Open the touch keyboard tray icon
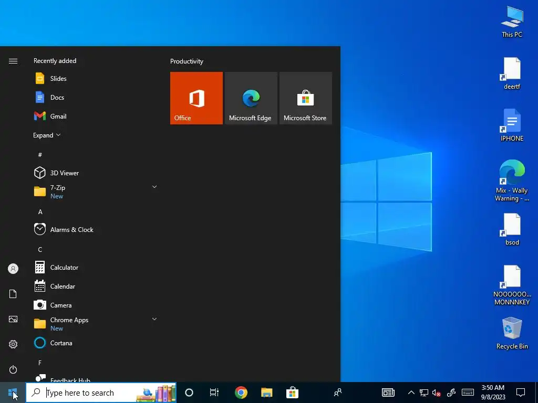538x403 pixels. pos(468,393)
